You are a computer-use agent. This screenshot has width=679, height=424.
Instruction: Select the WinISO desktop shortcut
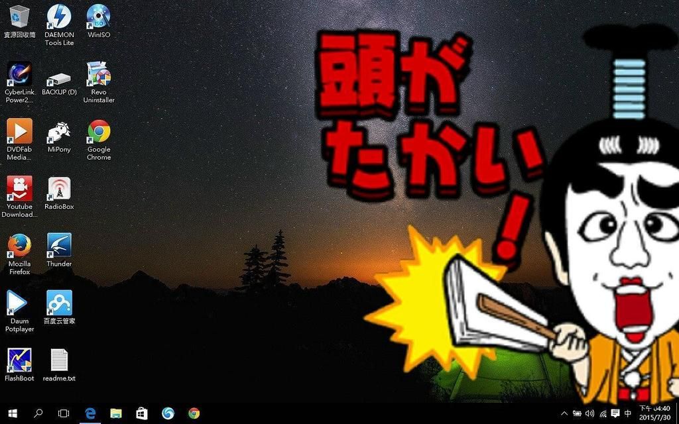(x=99, y=22)
